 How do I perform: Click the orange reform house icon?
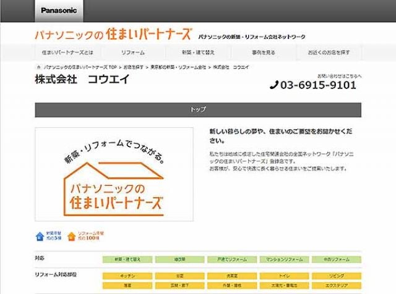click(72, 235)
